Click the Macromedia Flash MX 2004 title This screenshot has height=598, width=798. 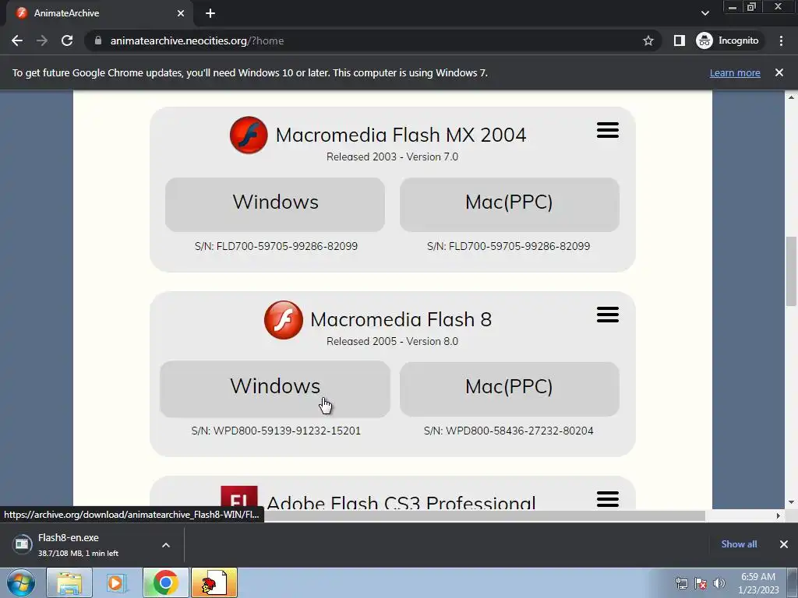click(401, 135)
